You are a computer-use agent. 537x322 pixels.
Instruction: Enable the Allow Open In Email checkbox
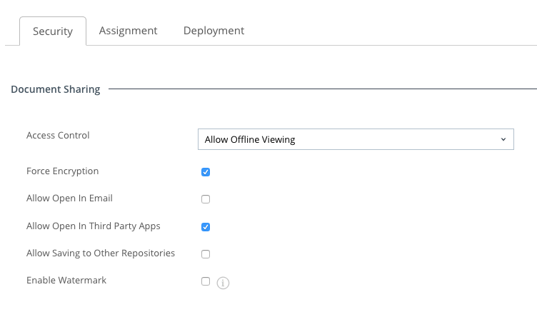pos(206,199)
